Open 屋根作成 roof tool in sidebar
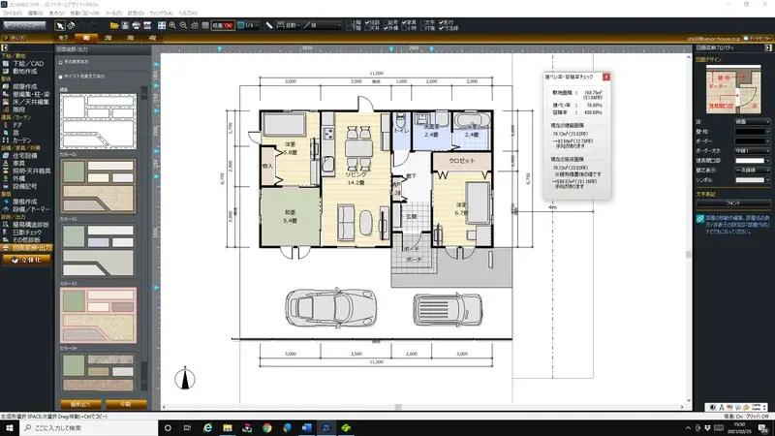The width and height of the screenshot is (775, 436). pos(25,202)
